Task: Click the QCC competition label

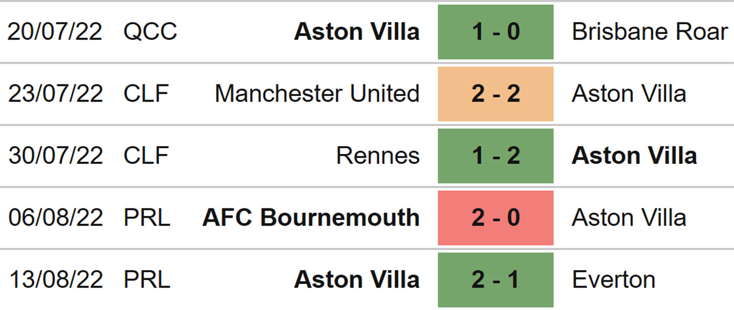Action: [150, 32]
